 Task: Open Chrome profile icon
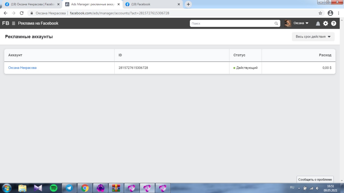[331, 13]
